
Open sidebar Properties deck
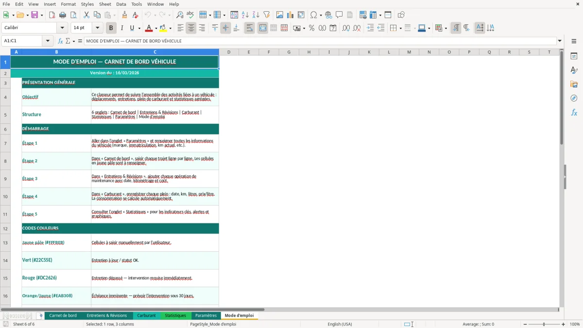point(574,56)
